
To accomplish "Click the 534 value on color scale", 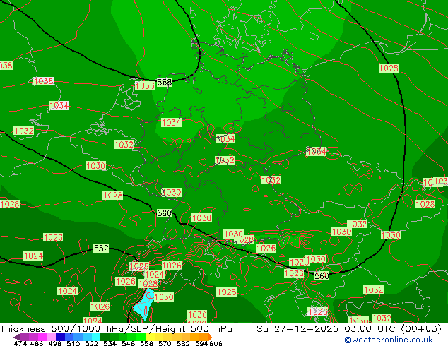I will (110, 343).
